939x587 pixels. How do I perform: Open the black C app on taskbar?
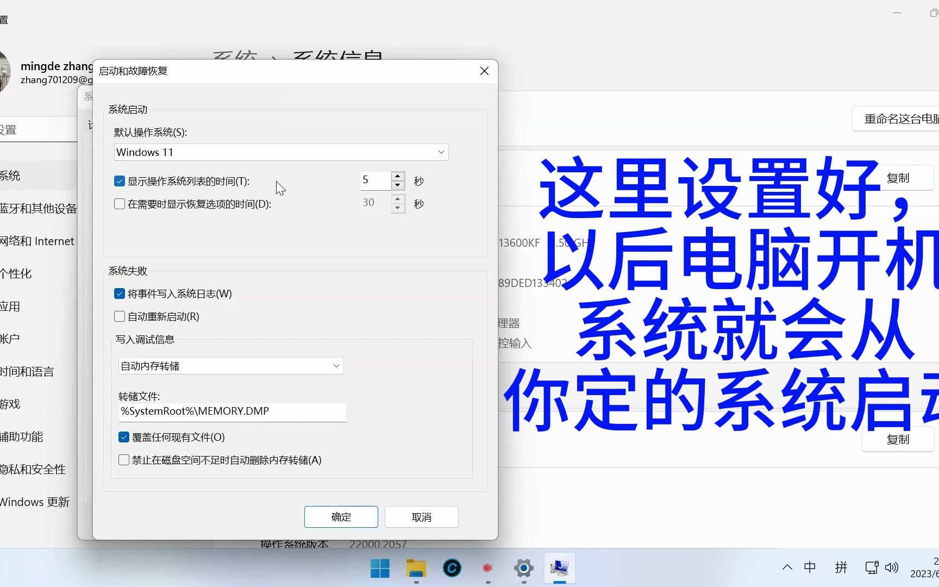tap(452, 569)
